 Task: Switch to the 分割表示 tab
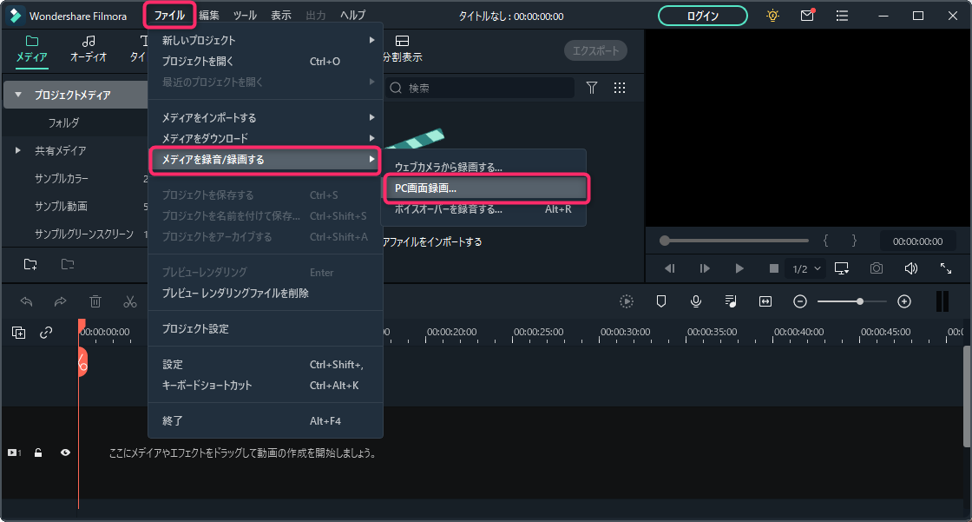point(403,49)
